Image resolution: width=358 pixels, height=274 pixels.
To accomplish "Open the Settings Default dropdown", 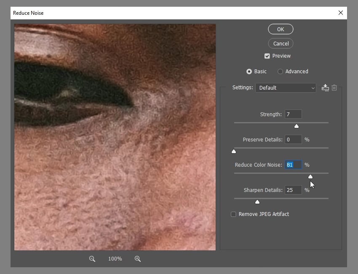I will [286, 88].
